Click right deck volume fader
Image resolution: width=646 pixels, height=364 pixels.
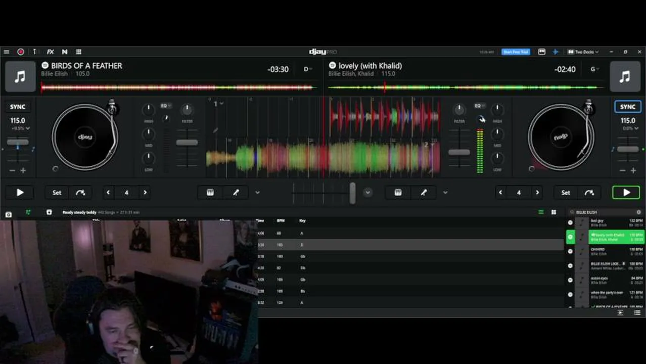click(x=459, y=152)
